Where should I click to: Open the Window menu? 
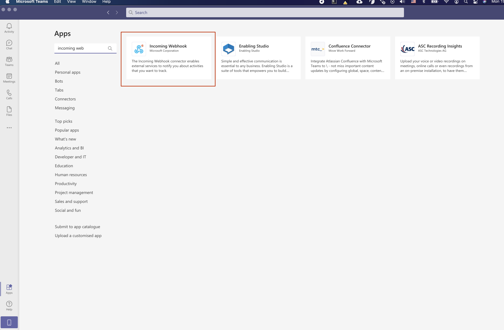89,2
